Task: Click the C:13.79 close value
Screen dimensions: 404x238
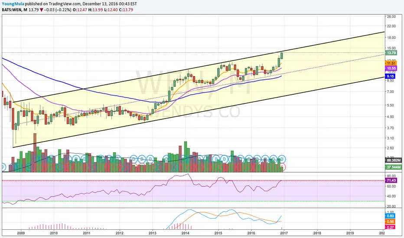Action: (126, 10)
